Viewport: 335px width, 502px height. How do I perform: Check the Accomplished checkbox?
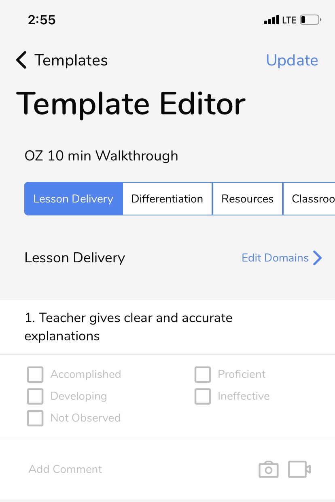(35, 374)
